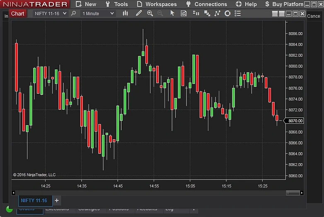Click the 8066.00 price axis label

tap(295, 143)
